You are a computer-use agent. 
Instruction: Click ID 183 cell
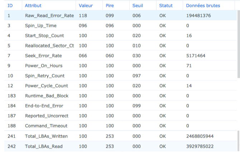11,96
